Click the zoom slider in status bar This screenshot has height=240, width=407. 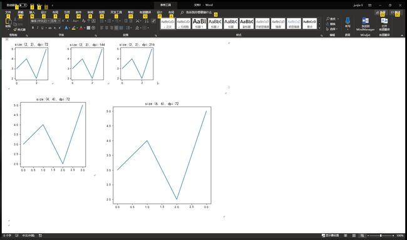pyautogui.click(x=381, y=236)
